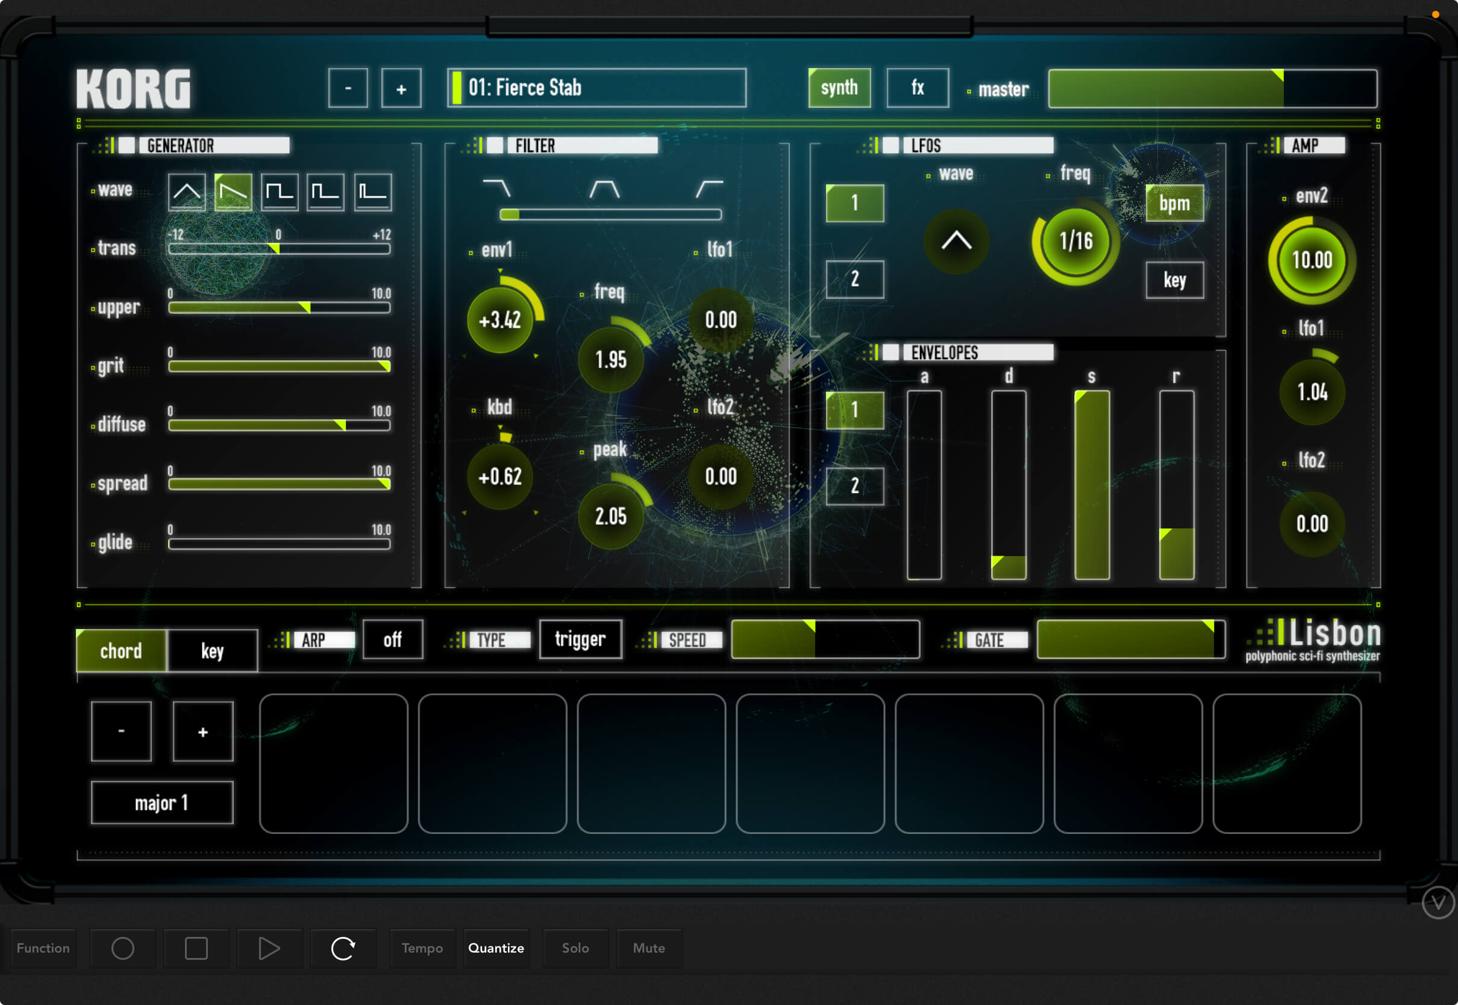
Task: Click the filter kbd knob showing +0.62
Action: point(500,477)
